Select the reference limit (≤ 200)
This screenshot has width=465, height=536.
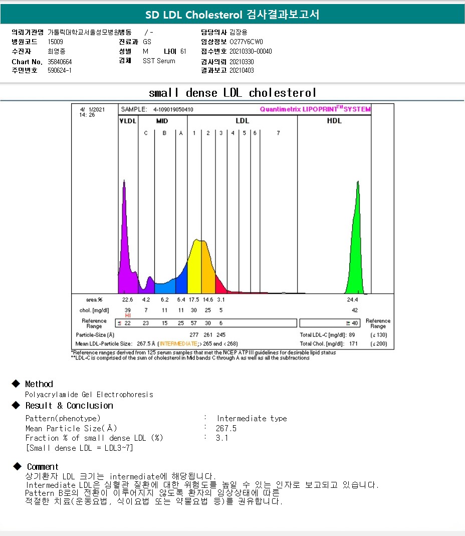[378, 343]
